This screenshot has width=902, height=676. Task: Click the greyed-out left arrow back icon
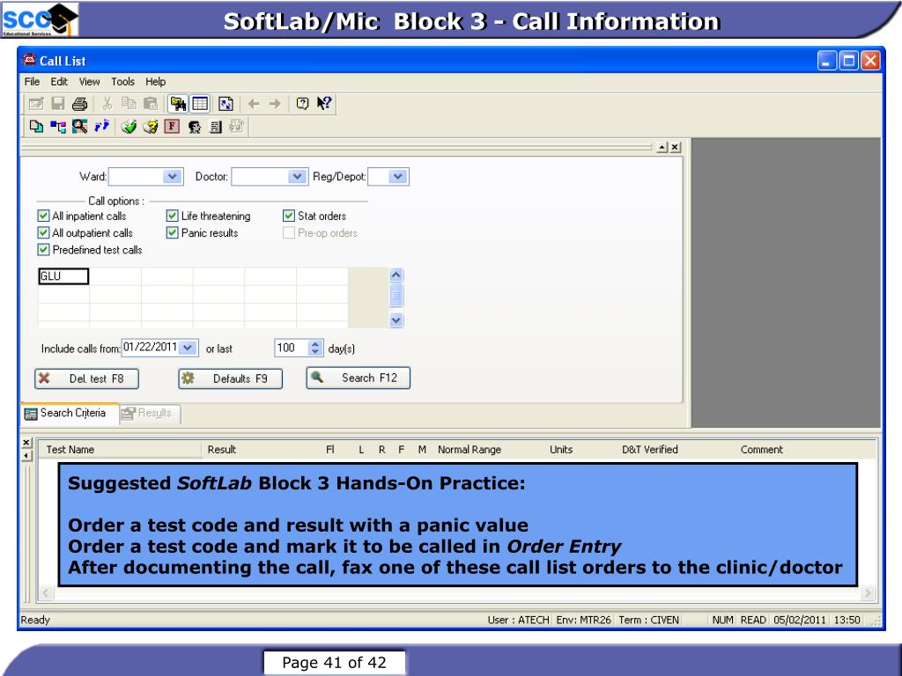click(253, 104)
